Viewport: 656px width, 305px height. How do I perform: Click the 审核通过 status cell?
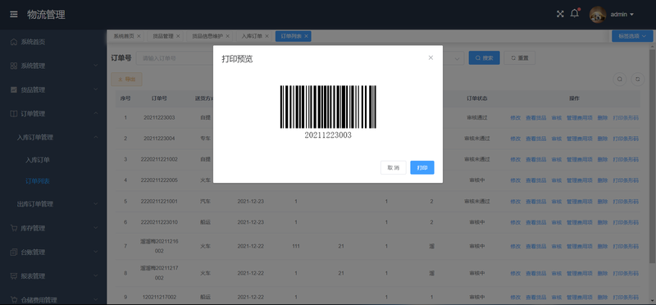pos(477,117)
